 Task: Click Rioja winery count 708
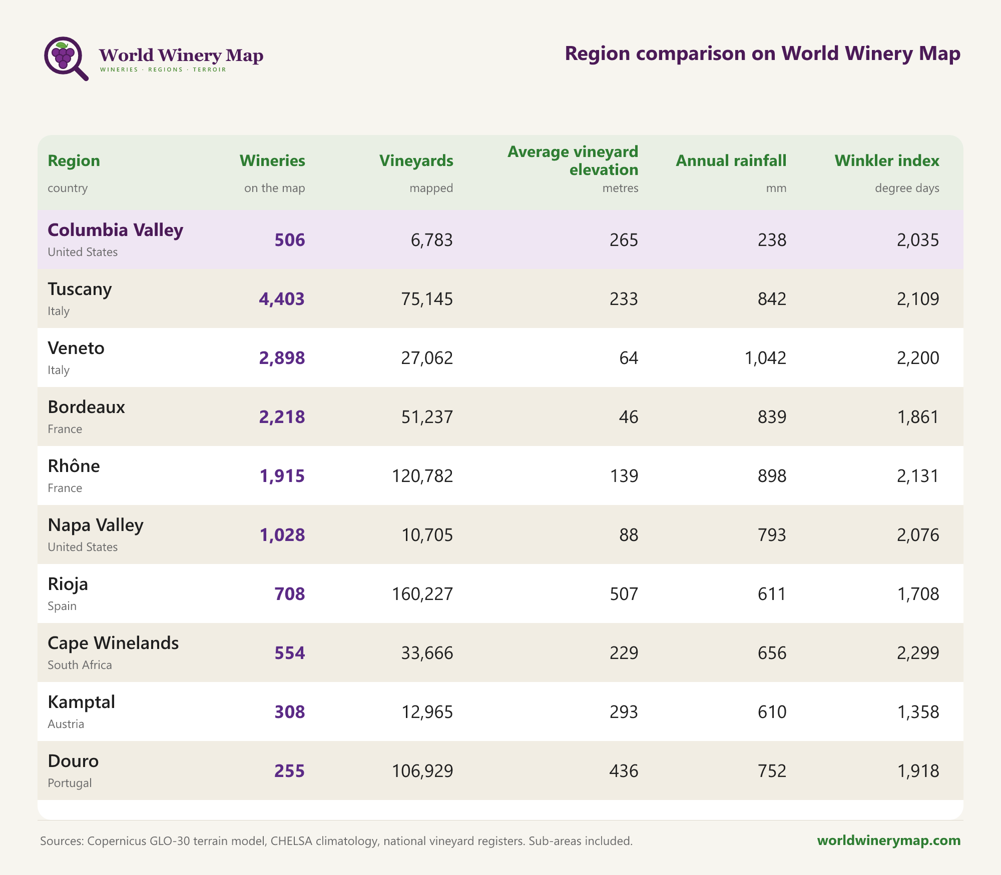pos(290,594)
